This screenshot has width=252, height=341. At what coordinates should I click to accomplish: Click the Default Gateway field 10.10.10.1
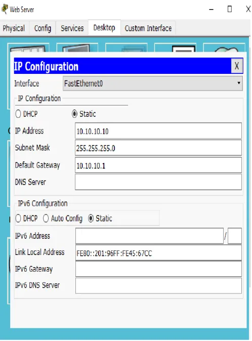pyautogui.click(x=158, y=165)
